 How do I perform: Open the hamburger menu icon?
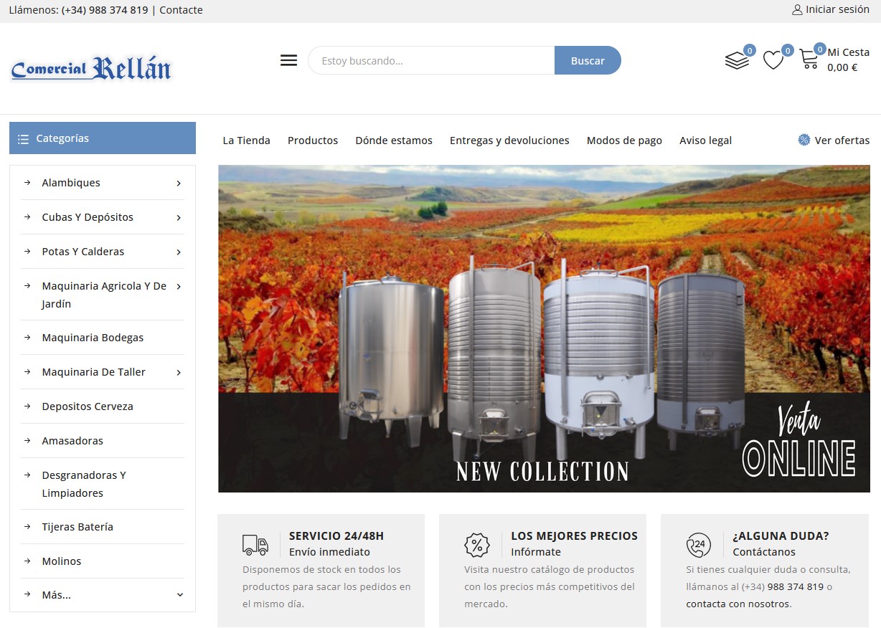(x=288, y=60)
